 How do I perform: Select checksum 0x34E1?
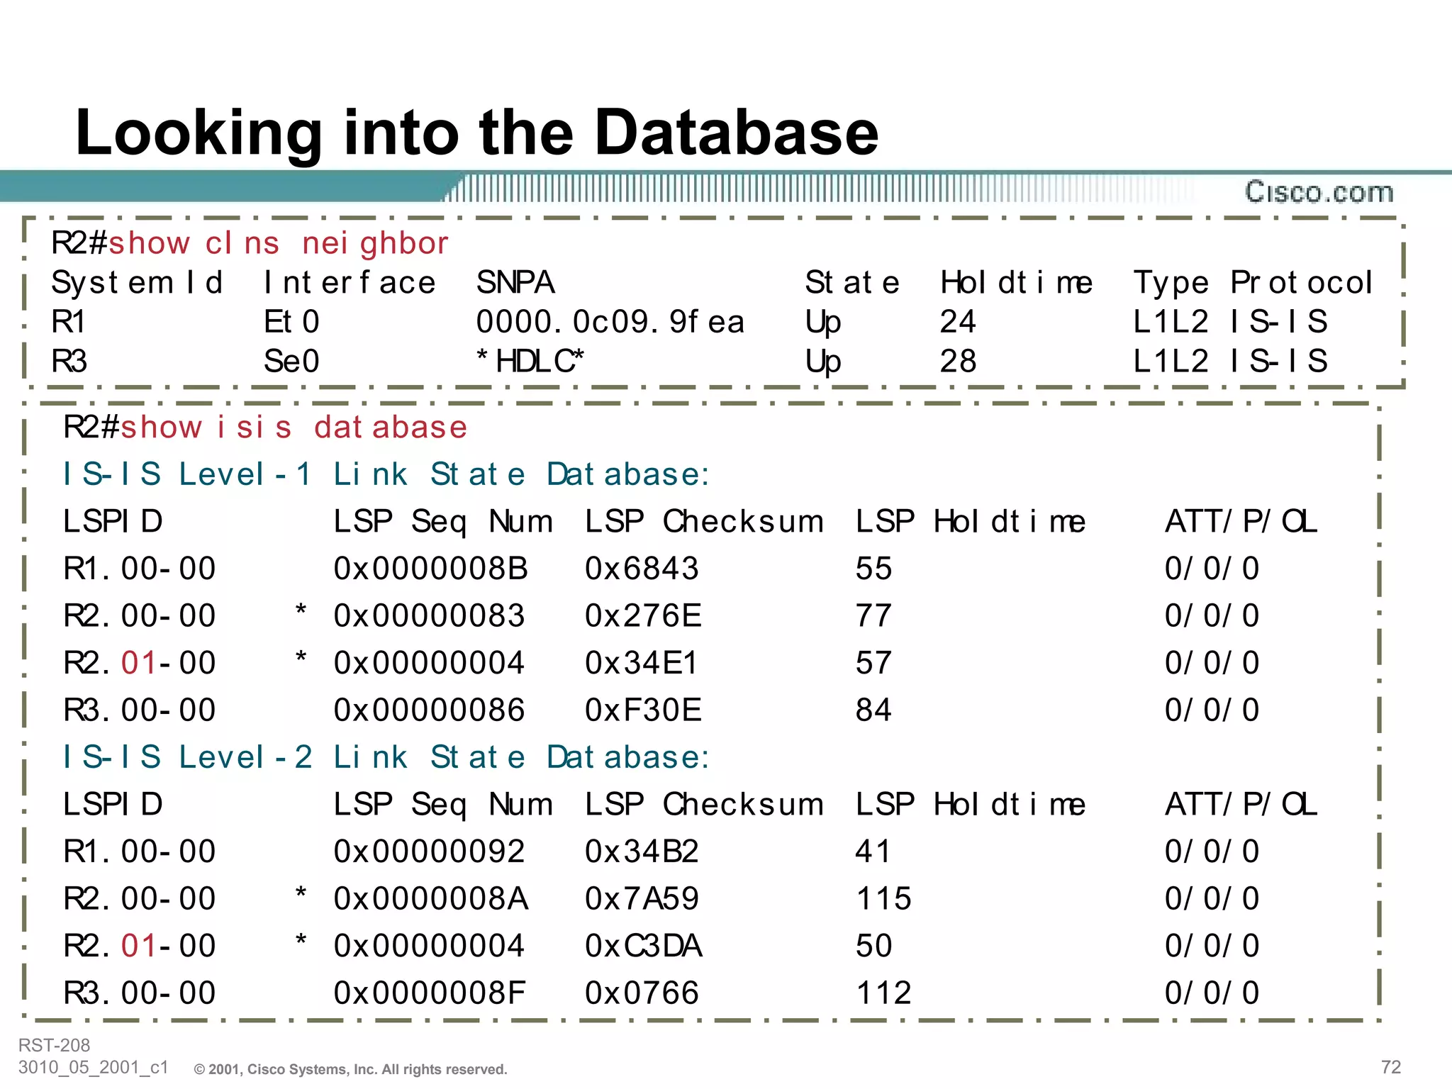pos(642,663)
